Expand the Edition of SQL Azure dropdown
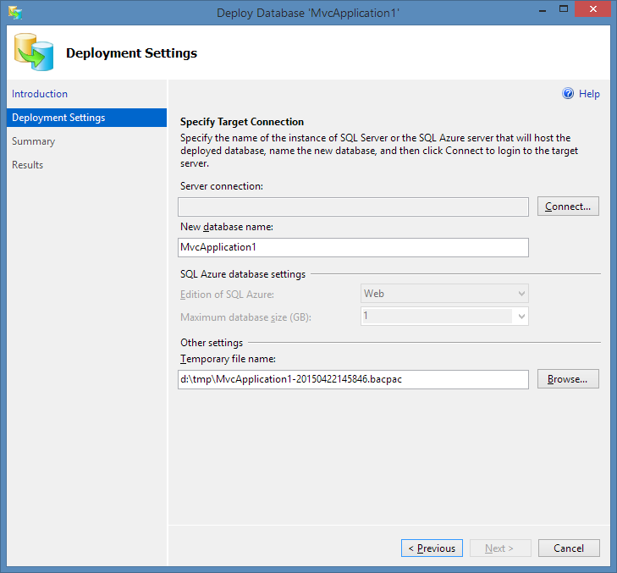This screenshot has width=617, height=573. 521,294
